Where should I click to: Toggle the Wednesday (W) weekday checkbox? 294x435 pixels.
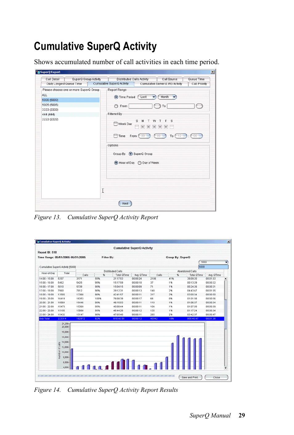point(154,127)
